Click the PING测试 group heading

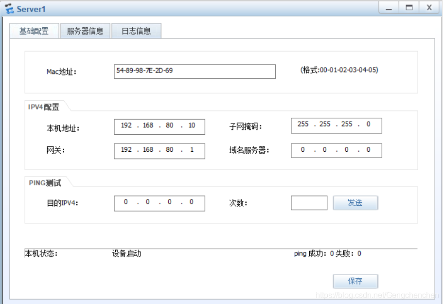click(x=45, y=183)
